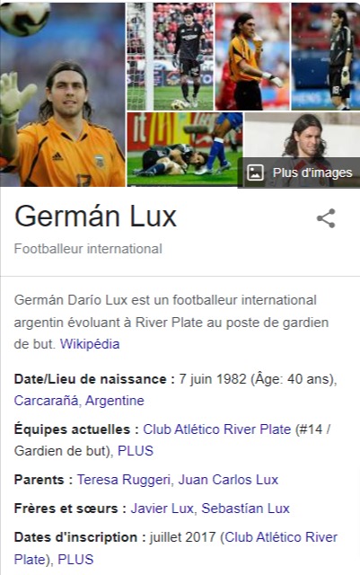Open Club Atlético River Plate under Équipes actuelles
Image resolution: width=360 pixels, height=575 pixels.
(216, 429)
